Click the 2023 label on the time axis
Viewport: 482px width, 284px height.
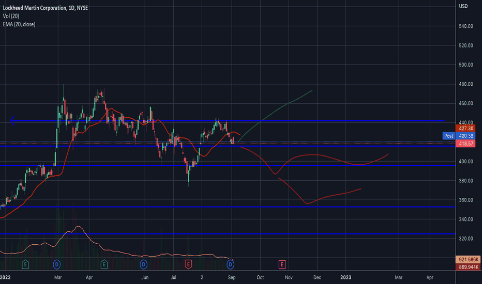click(345, 277)
